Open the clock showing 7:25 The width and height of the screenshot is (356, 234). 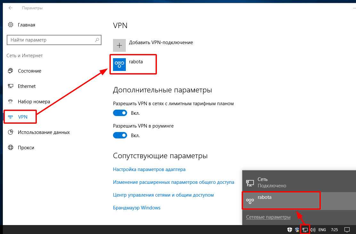coord(334,230)
